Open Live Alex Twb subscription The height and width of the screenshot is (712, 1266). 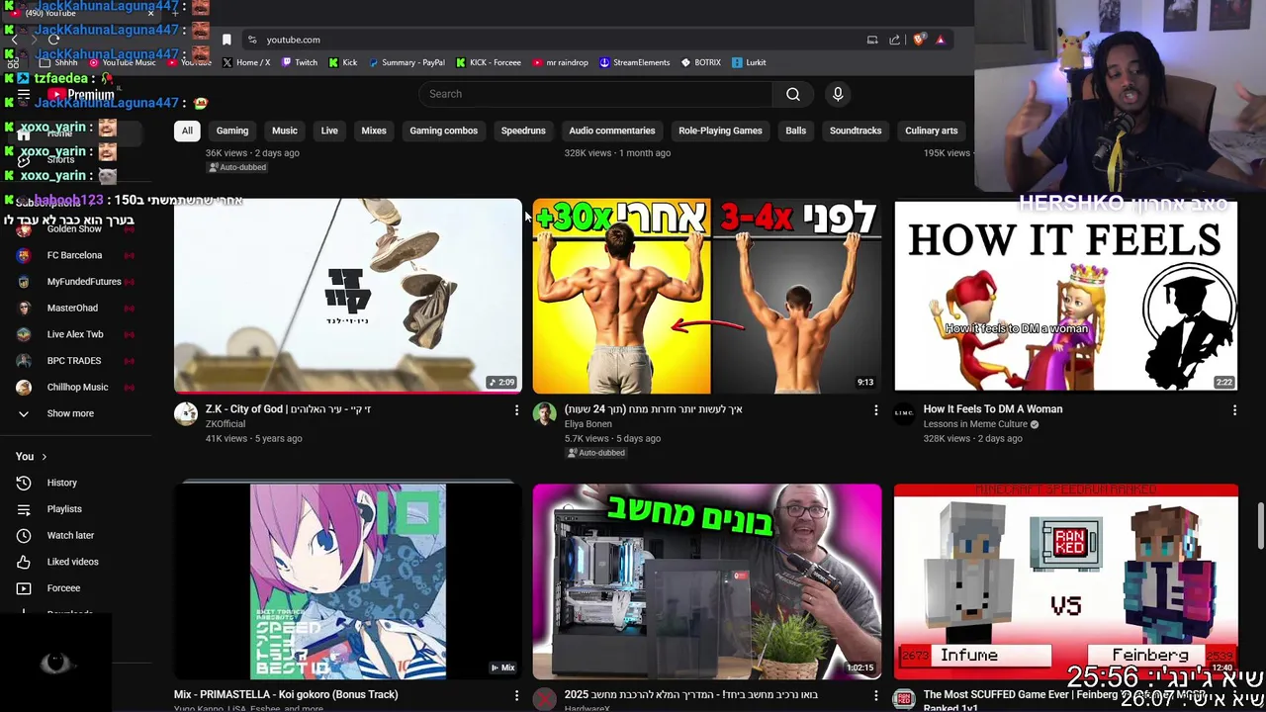75,334
